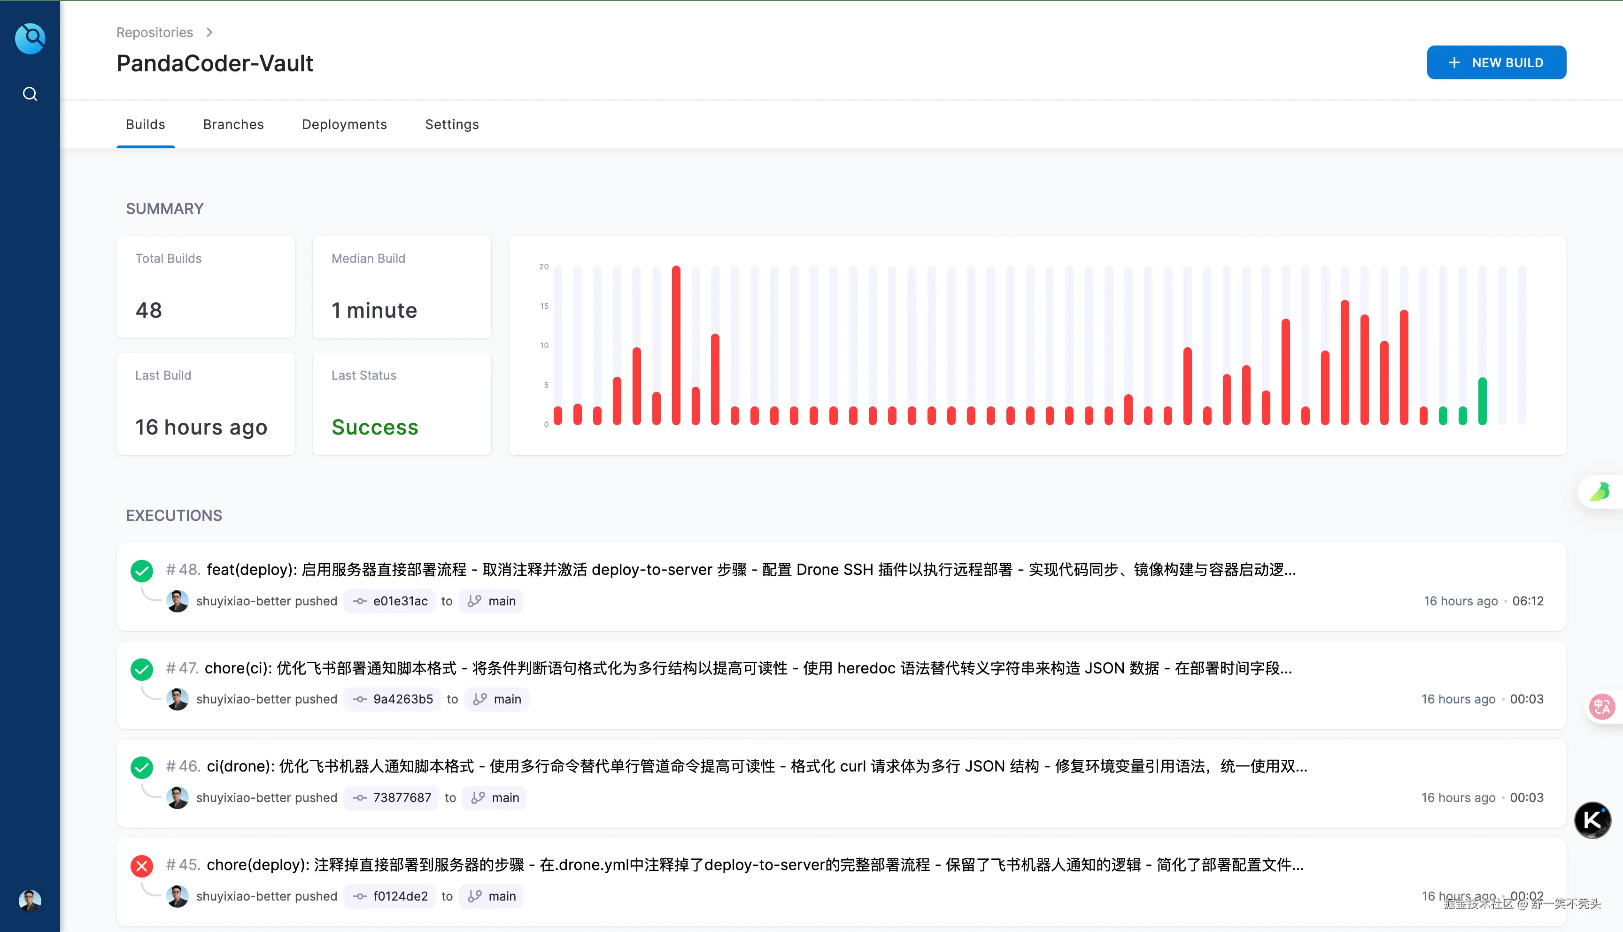Click green success icon on build #48

point(141,570)
